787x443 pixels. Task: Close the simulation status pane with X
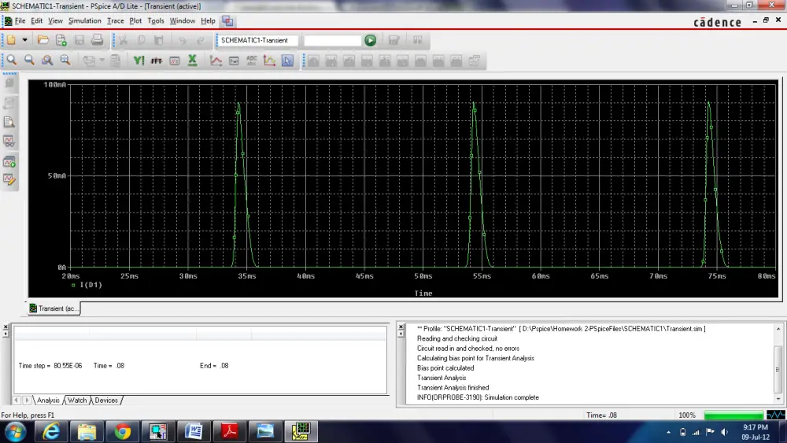coord(6,327)
